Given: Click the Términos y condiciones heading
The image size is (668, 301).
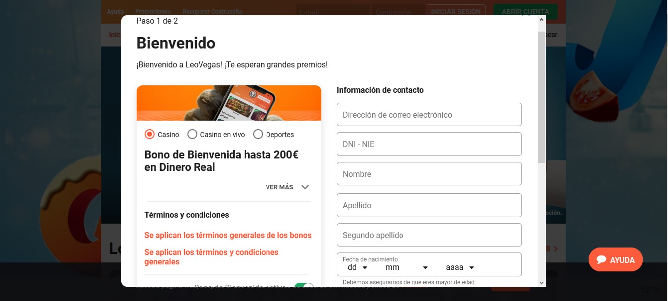Looking at the screenshot, I should (x=187, y=215).
